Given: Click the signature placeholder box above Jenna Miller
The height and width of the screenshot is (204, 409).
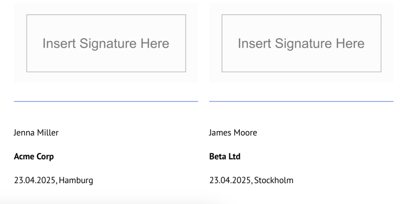Looking at the screenshot, I should coord(106,43).
